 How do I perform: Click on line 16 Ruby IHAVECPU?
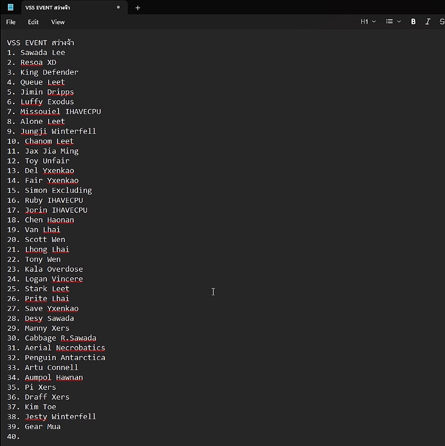pyautogui.click(x=45, y=200)
